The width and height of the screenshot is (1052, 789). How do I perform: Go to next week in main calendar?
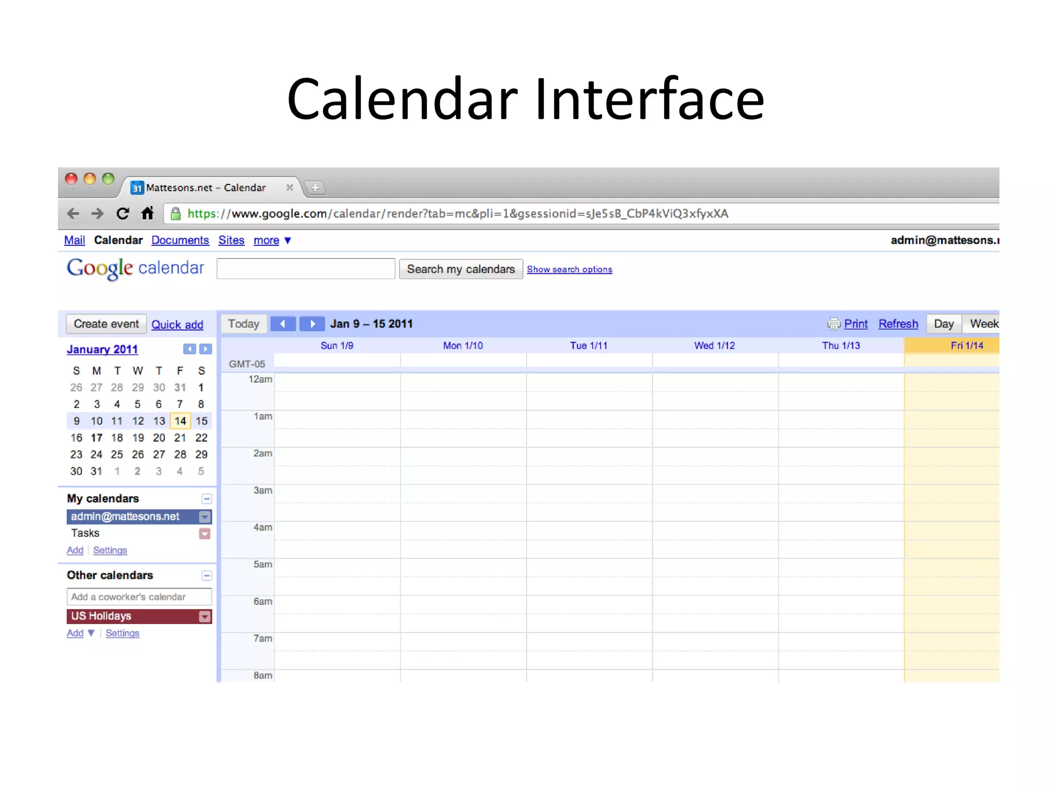coord(312,324)
